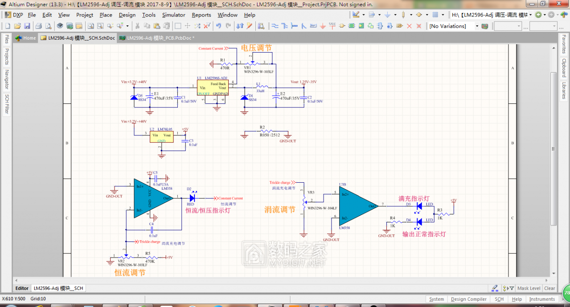570x307 pixels.
Task: Create a new document from the toolbar
Action: coord(7,26)
